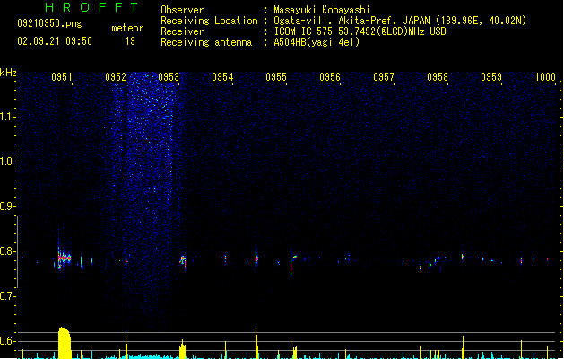The height and width of the screenshot is (359, 564).
Task: Click the observer name Masayuki Kobayashi
Action: pos(322,10)
